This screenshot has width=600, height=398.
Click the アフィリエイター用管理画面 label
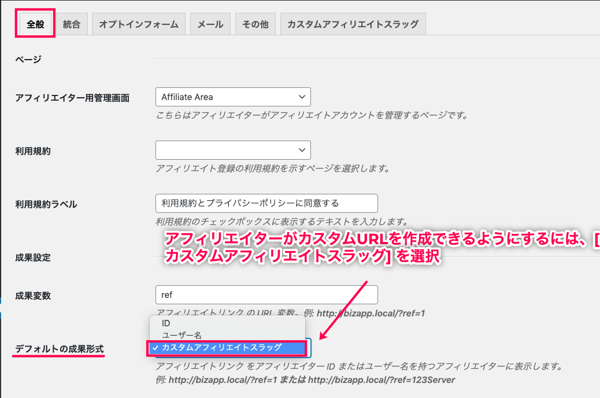pos(72,98)
